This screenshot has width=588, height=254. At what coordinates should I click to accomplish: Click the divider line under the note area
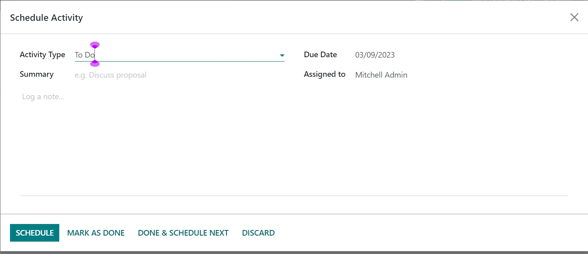pos(294,196)
